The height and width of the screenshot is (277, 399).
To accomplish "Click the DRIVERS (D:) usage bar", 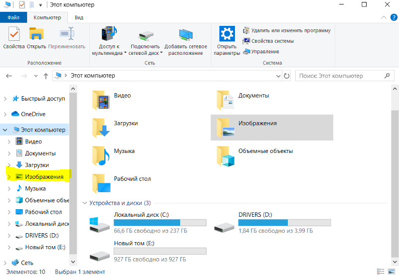I will 284,223.
